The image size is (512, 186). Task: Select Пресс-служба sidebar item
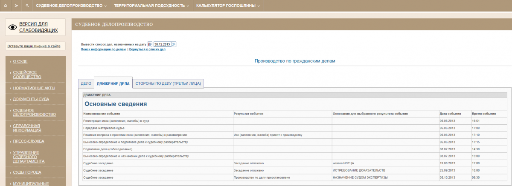click(x=29, y=141)
